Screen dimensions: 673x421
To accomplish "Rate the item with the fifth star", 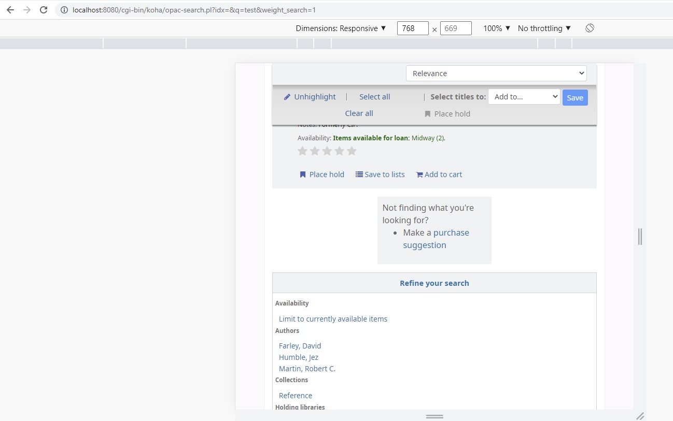I will click(352, 151).
